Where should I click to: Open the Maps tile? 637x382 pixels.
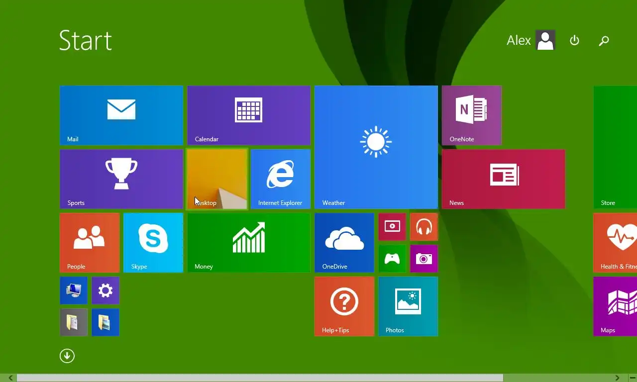point(615,306)
